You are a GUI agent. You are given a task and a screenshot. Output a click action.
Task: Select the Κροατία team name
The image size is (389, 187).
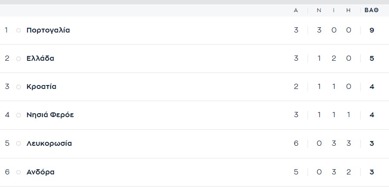(x=41, y=87)
